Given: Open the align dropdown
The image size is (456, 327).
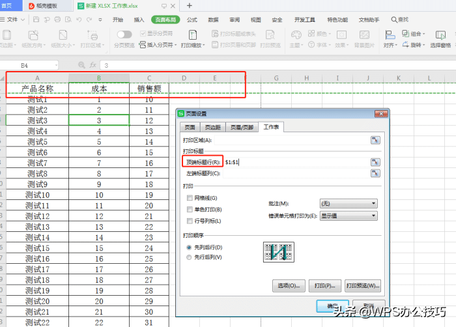Looking at the screenshot, I should click(x=390, y=39).
